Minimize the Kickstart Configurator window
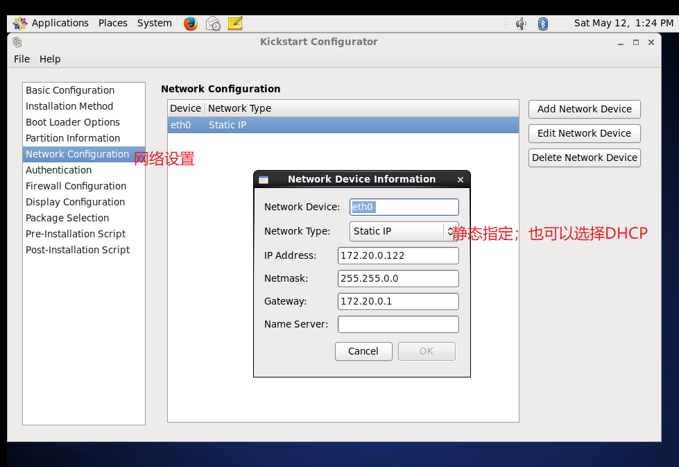679x467 pixels. [621, 42]
